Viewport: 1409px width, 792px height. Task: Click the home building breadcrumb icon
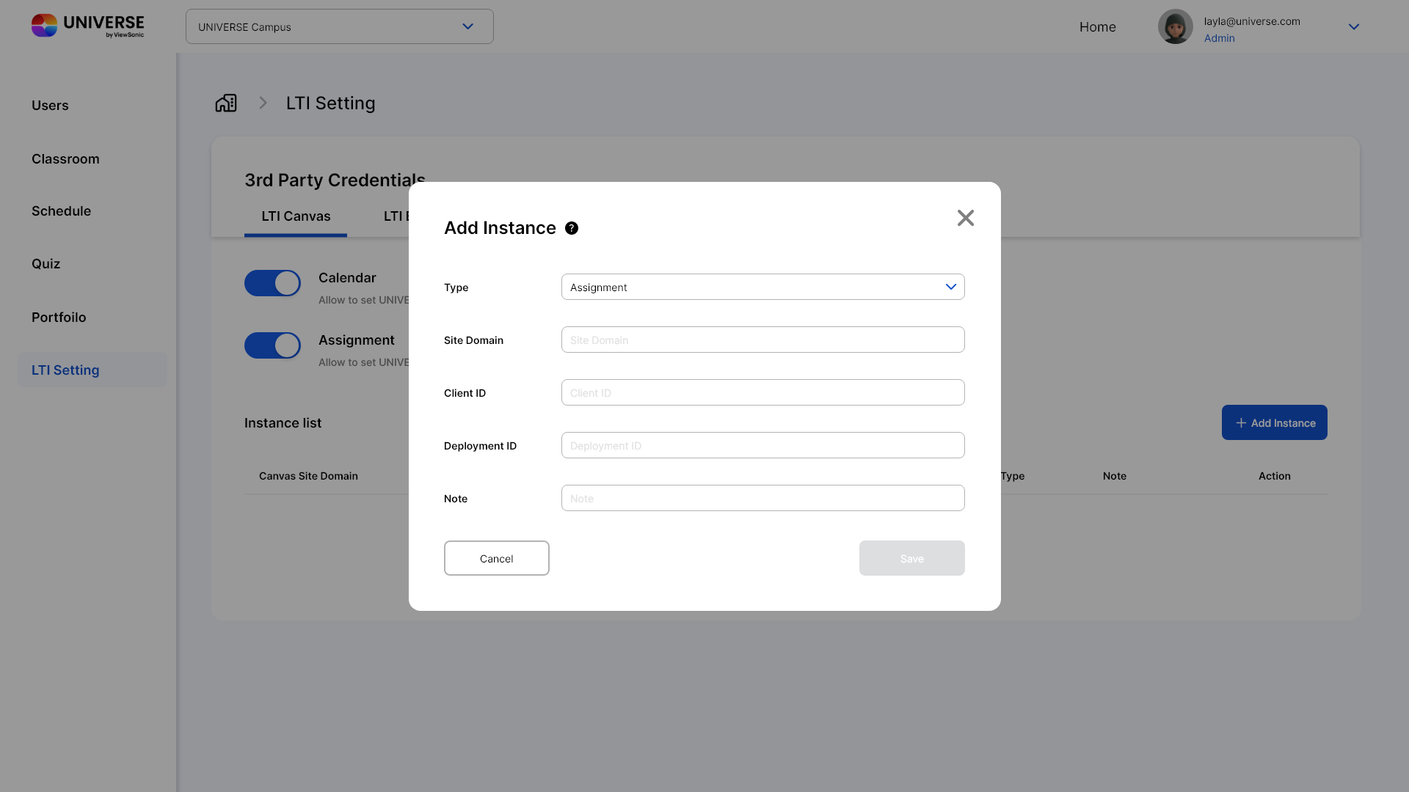(226, 103)
